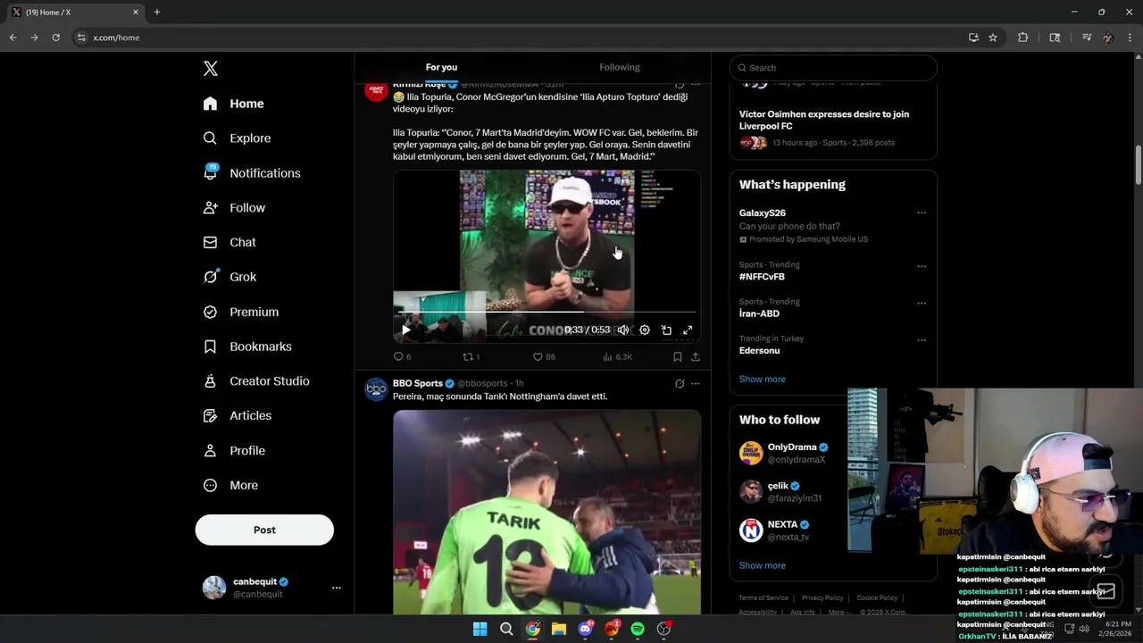Open File Explorer from taskbar

[x=559, y=629]
